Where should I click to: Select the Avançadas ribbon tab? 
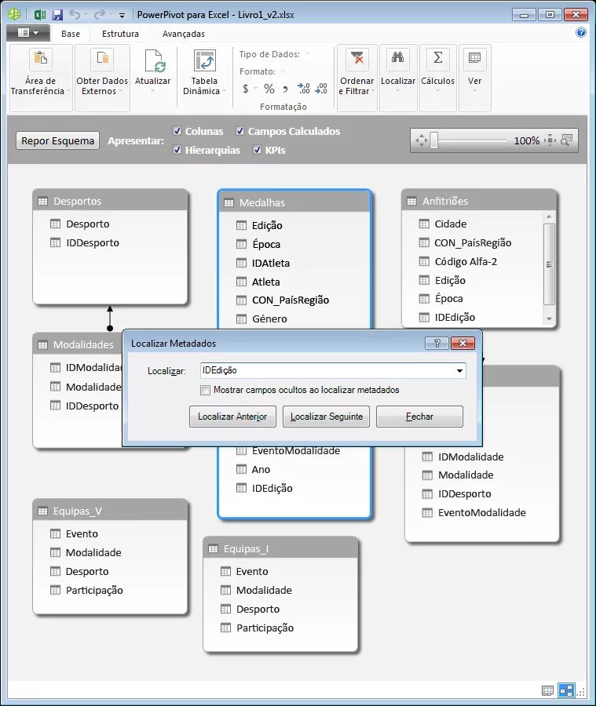pyautogui.click(x=184, y=34)
